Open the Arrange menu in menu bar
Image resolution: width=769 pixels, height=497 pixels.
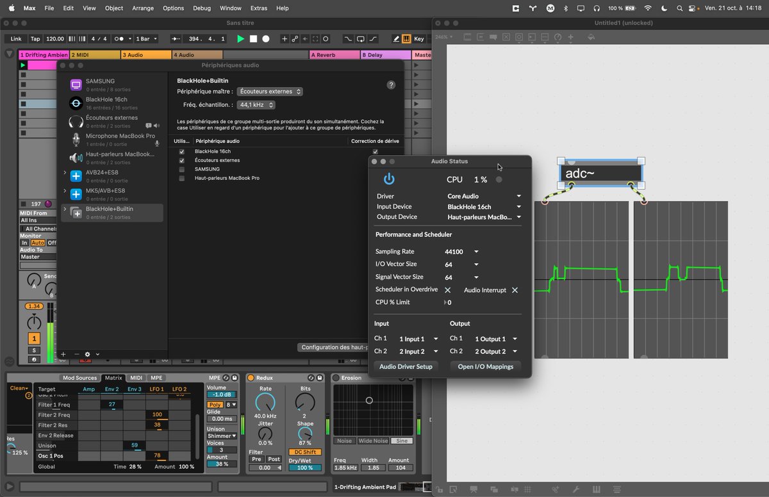pos(143,8)
